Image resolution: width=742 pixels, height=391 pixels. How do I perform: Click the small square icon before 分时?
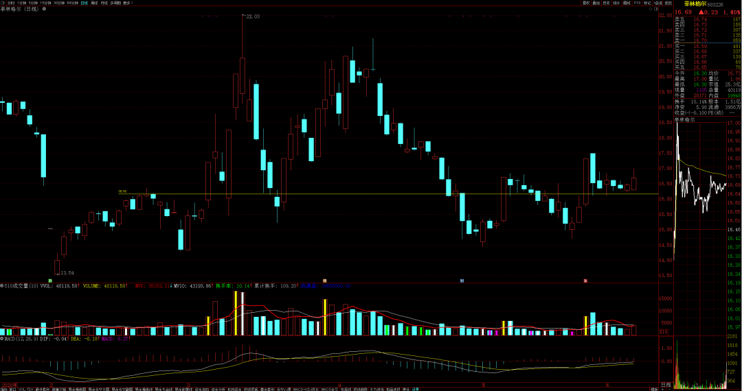(x=2, y=3)
